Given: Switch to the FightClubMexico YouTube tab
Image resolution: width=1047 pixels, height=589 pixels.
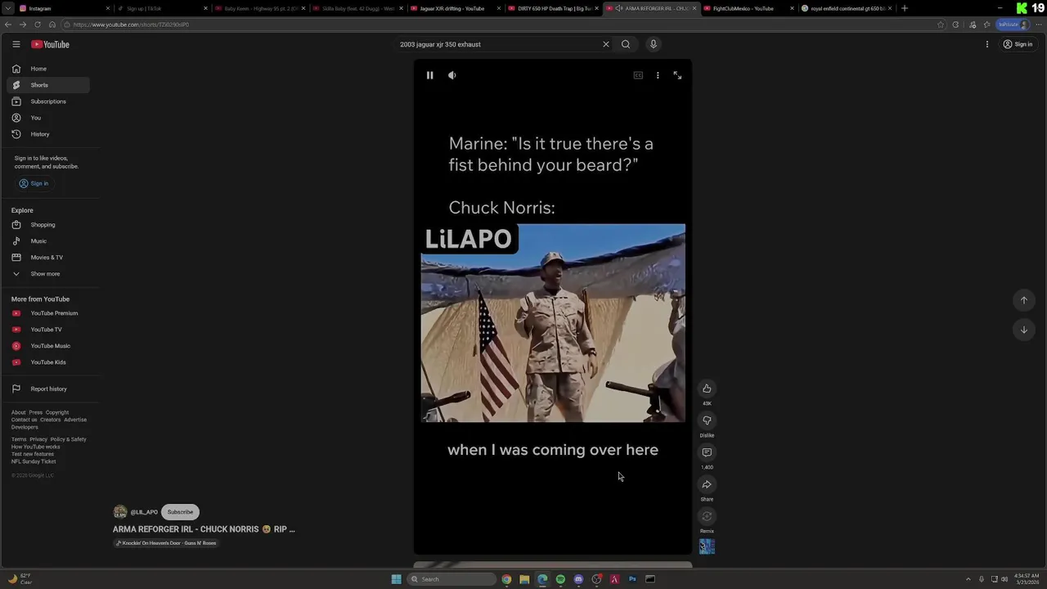Looking at the screenshot, I should click(748, 8).
